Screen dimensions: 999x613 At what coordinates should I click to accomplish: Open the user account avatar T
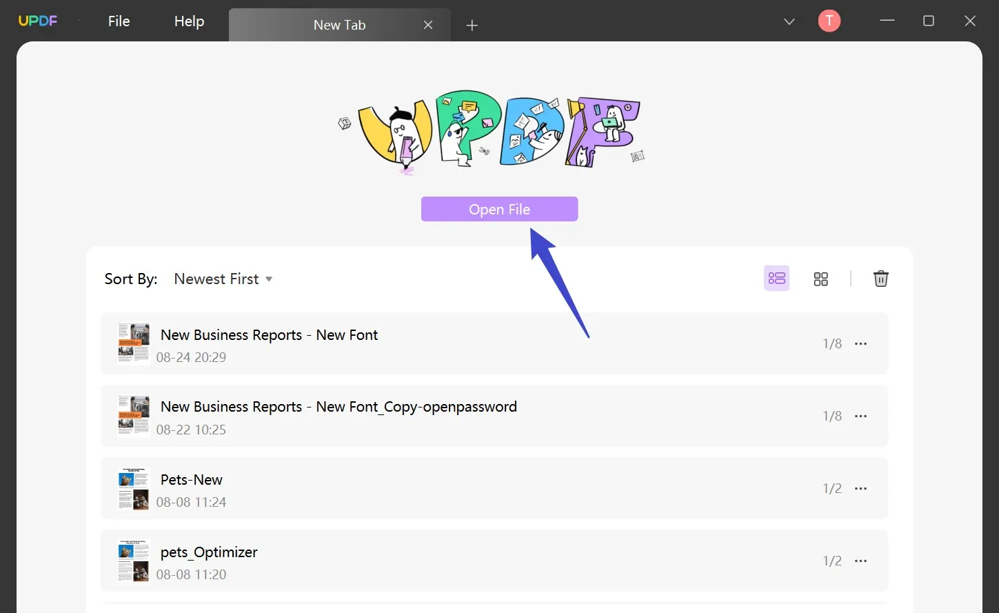(829, 21)
